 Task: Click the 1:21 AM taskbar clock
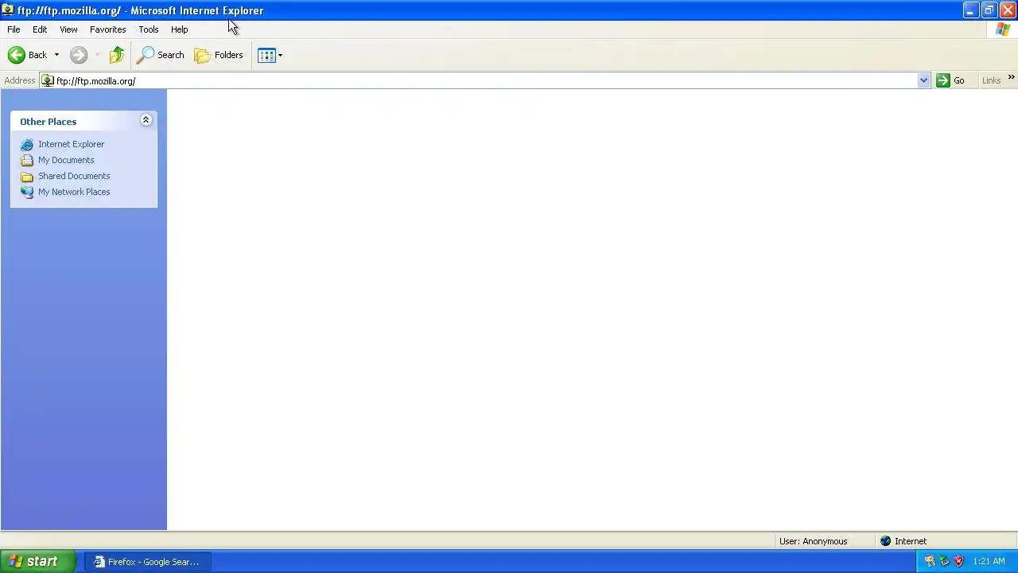click(x=989, y=562)
